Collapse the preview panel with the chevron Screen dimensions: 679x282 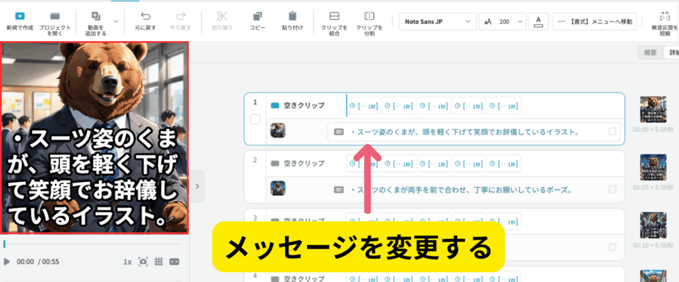pos(198,186)
